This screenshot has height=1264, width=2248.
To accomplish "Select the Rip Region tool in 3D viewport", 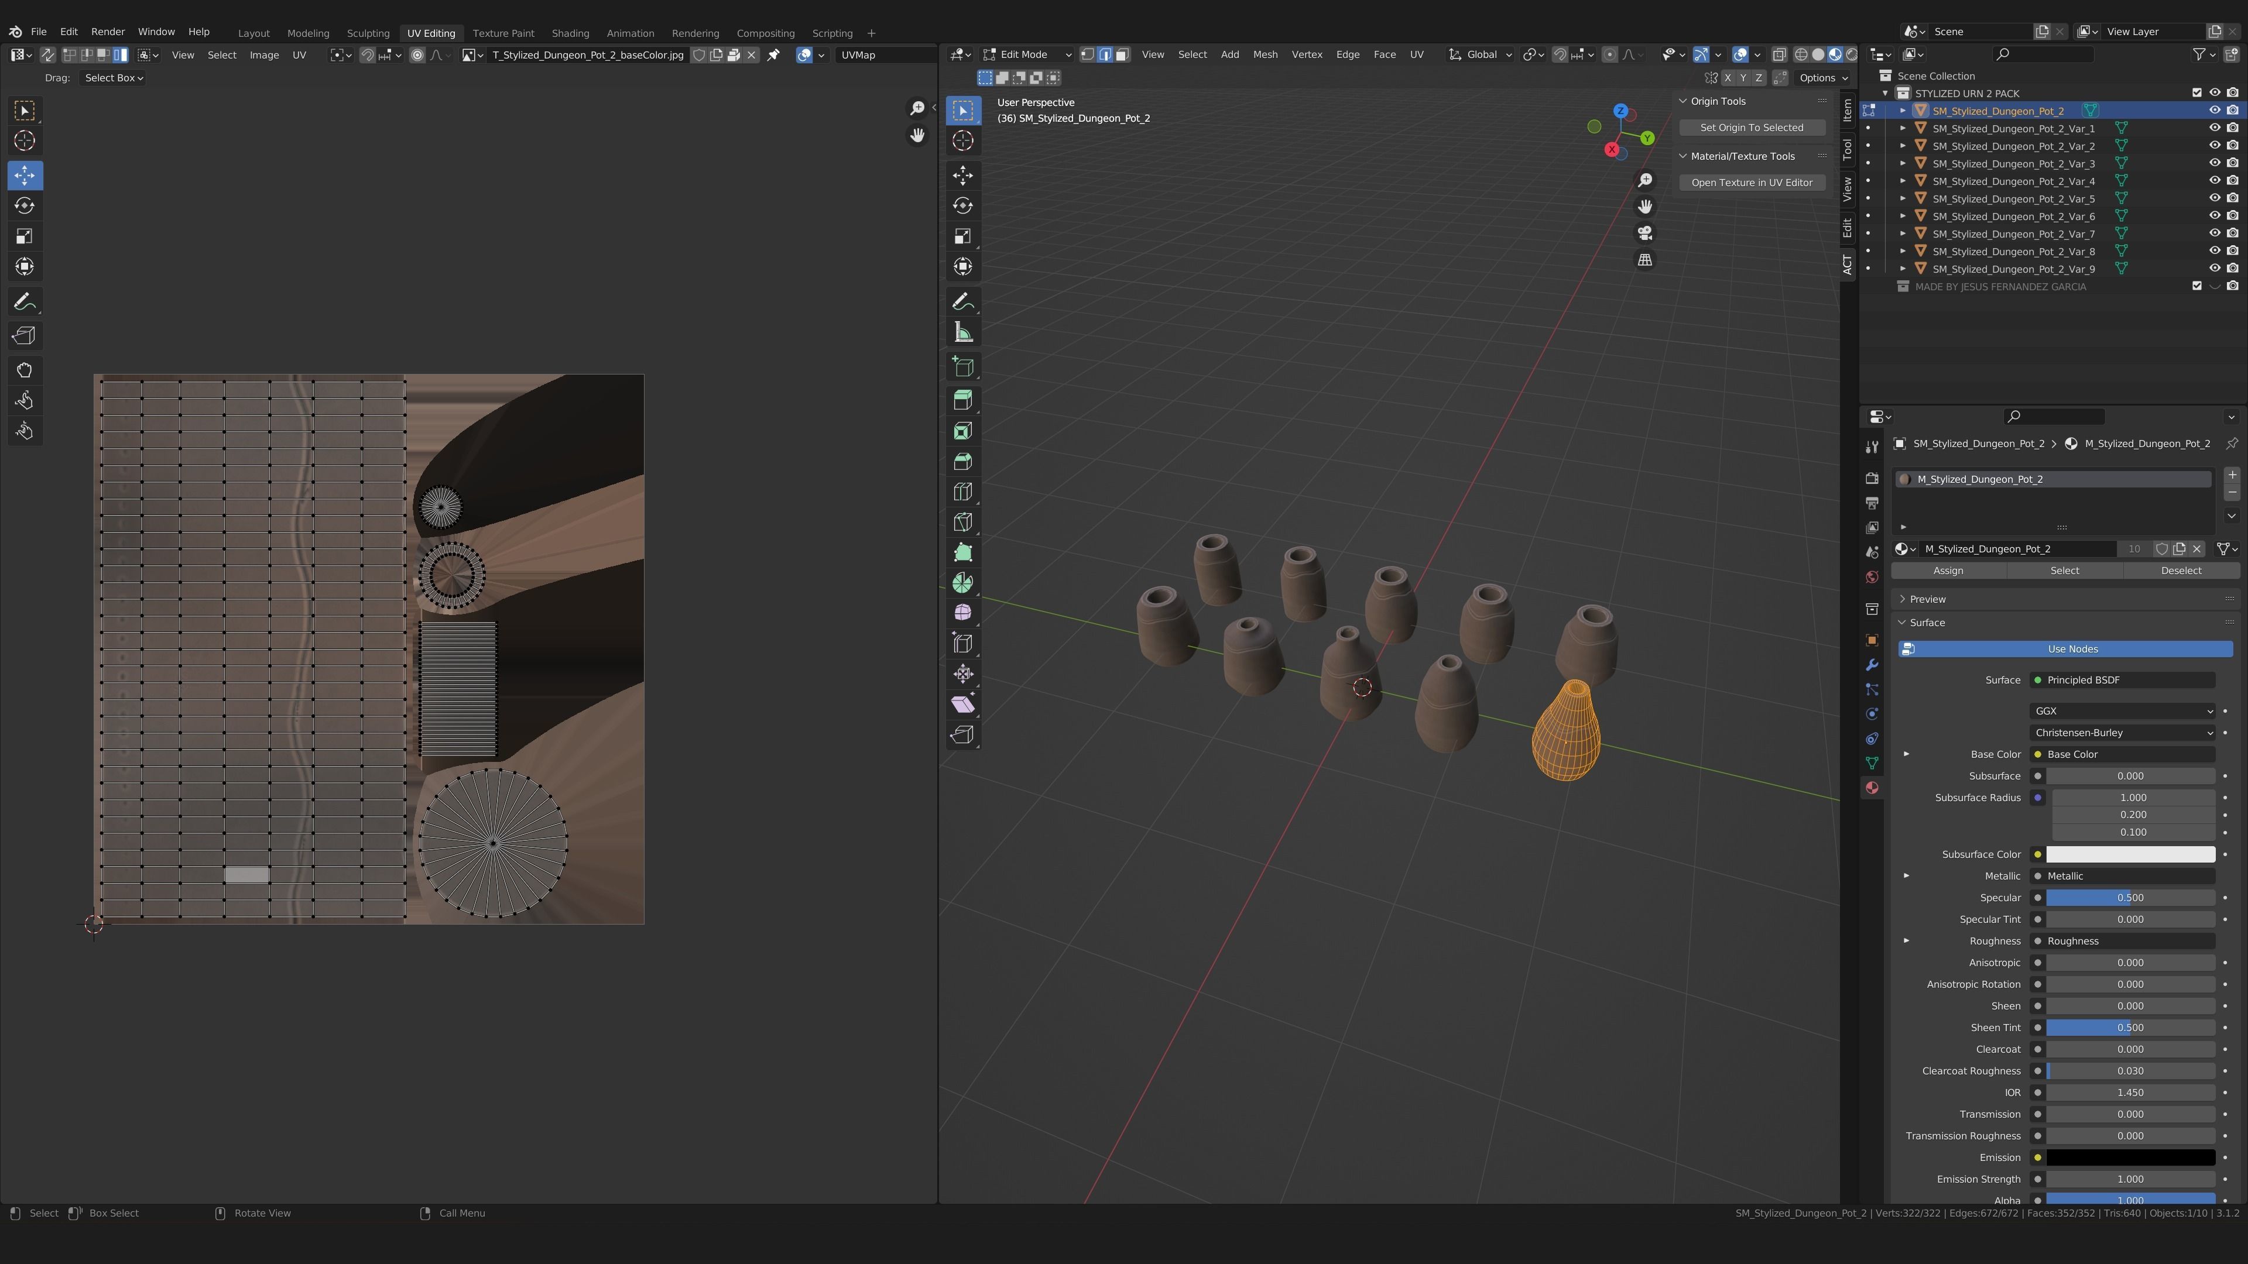I will [962, 734].
